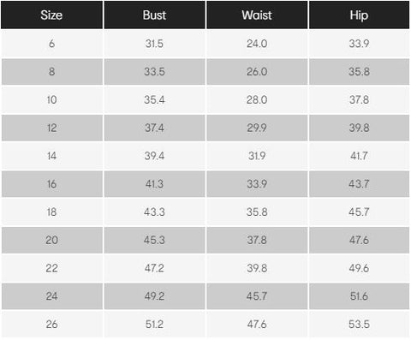Click the waist value 29.9
The image size is (411, 340).
point(257,128)
